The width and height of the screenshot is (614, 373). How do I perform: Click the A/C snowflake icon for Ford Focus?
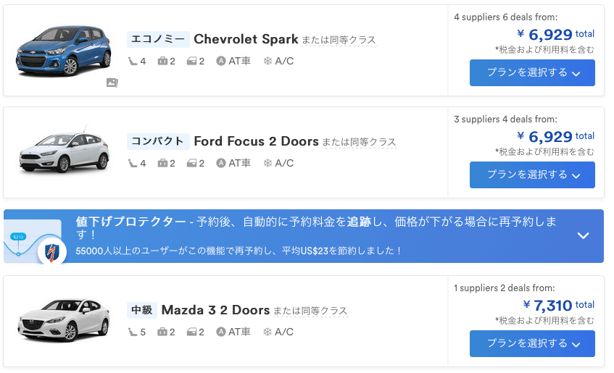click(267, 163)
